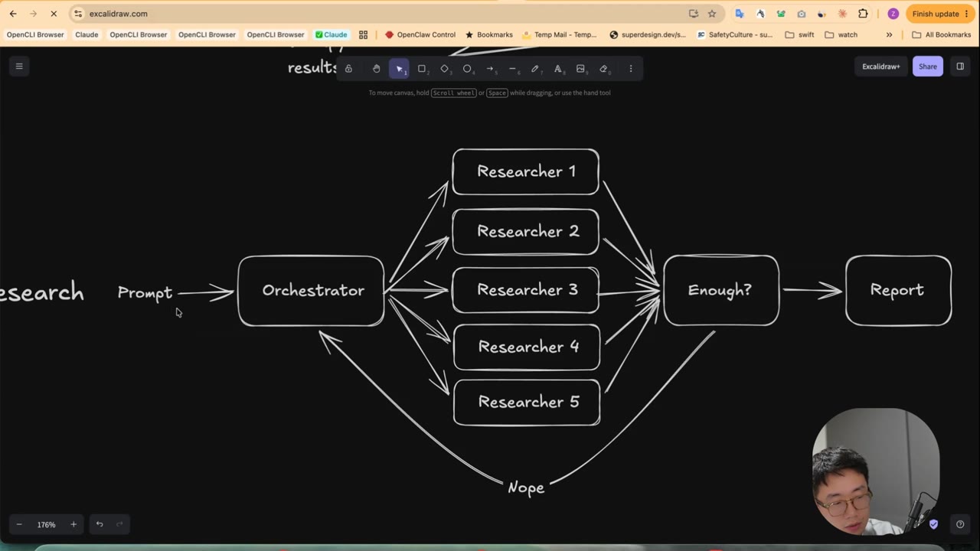Screen dimensions: 980x551
Task: Open the orange starburst Claude extension
Action: [843, 14]
